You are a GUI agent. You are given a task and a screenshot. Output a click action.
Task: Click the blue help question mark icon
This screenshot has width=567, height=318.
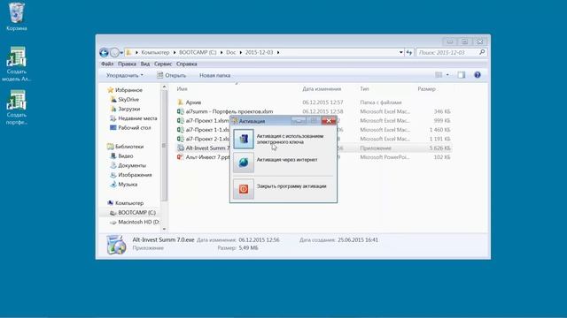pyautogui.click(x=478, y=75)
